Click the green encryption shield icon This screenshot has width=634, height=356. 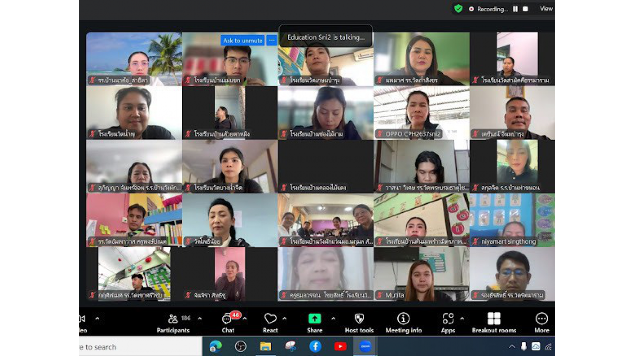click(x=459, y=8)
